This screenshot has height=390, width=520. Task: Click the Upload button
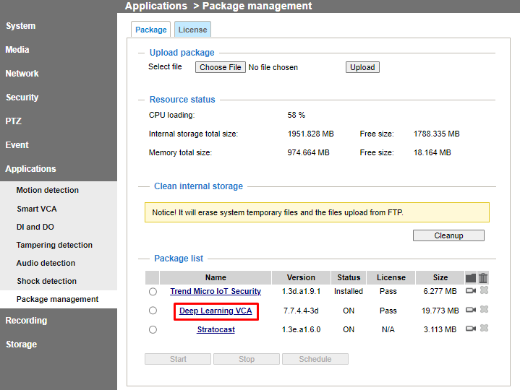point(362,67)
